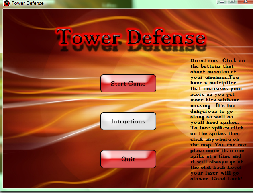253x193 pixels.
Task: Click the "have a multiplier" text line
Action: [x=213, y=83]
